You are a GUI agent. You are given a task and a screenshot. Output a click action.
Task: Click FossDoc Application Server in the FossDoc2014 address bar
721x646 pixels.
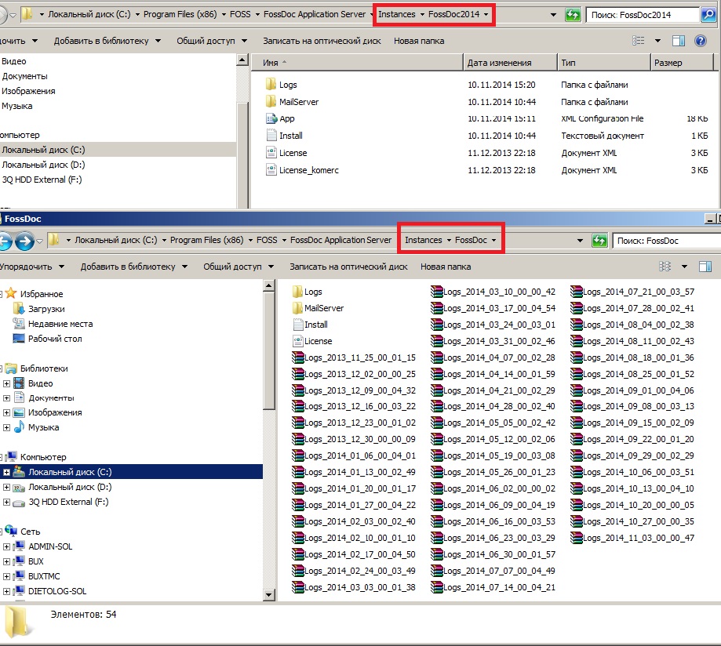(315, 14)
